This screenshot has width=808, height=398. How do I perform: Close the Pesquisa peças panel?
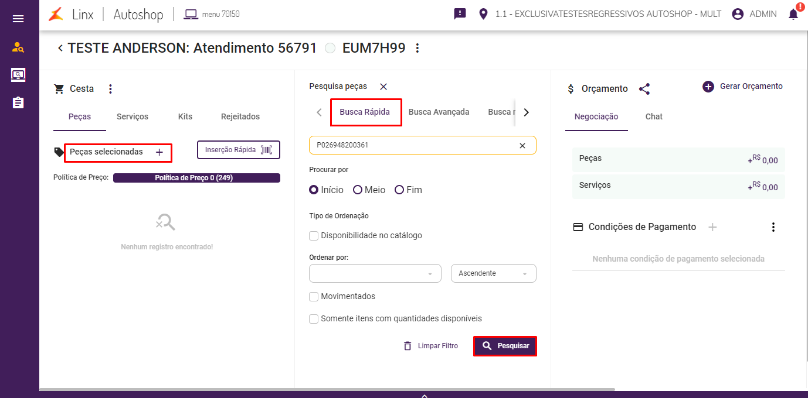pyautogui.click(x=383, y=87)
